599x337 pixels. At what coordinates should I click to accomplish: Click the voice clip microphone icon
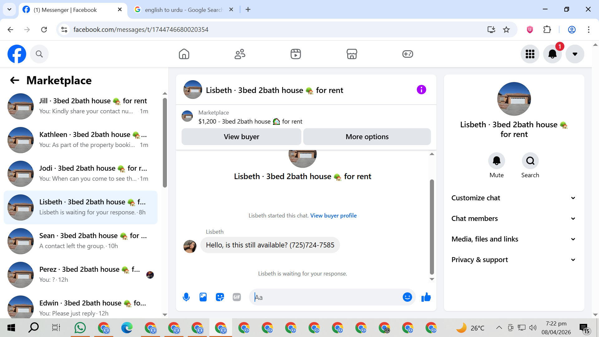pyautogui.click(x=186, y=297)
